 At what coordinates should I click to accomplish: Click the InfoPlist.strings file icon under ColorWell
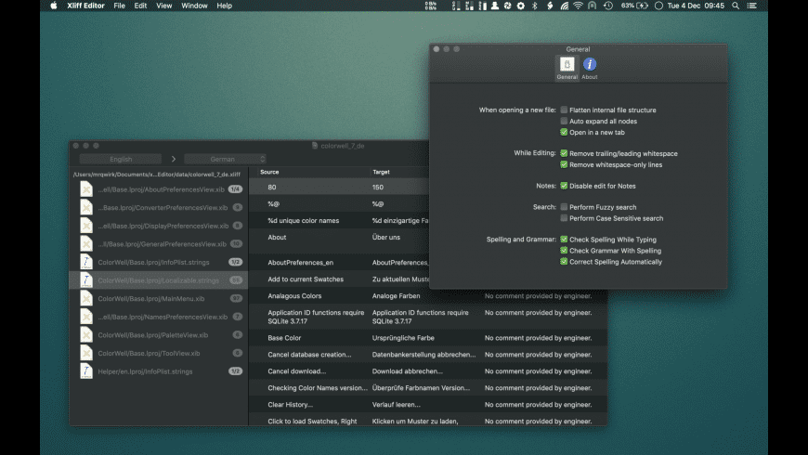point(85,262)
